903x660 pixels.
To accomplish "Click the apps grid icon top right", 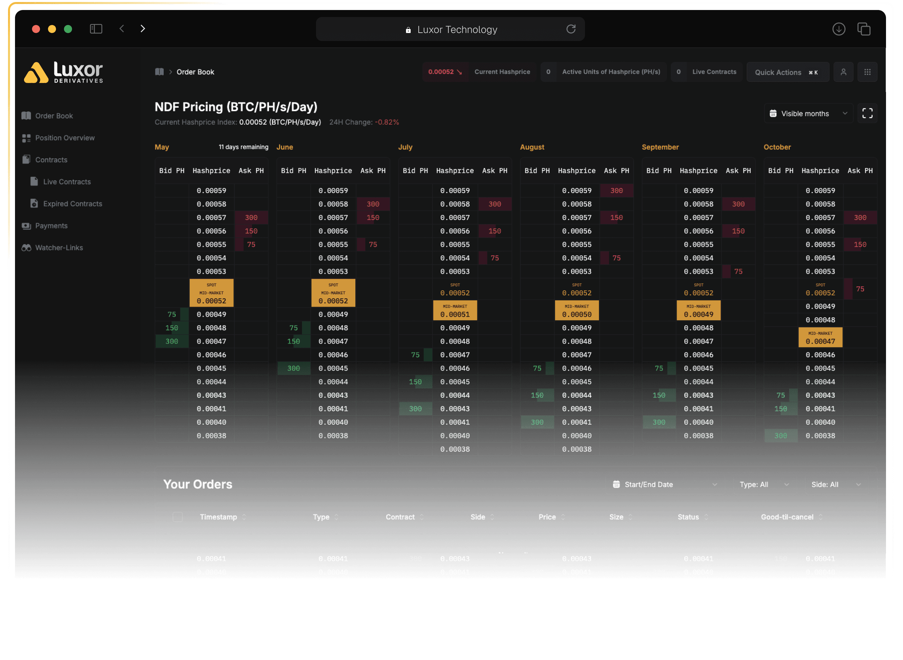I will (x=868, y=72).
